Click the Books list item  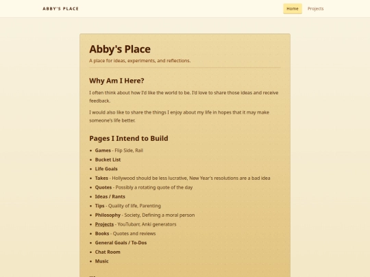125,233
